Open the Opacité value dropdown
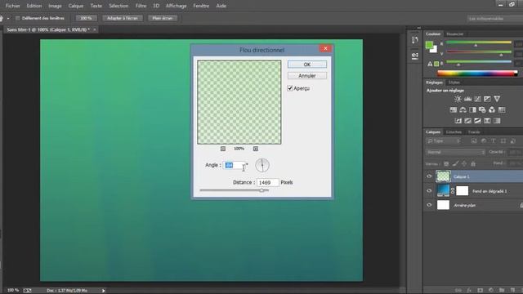The image size is (523, 294). [516, 152]
